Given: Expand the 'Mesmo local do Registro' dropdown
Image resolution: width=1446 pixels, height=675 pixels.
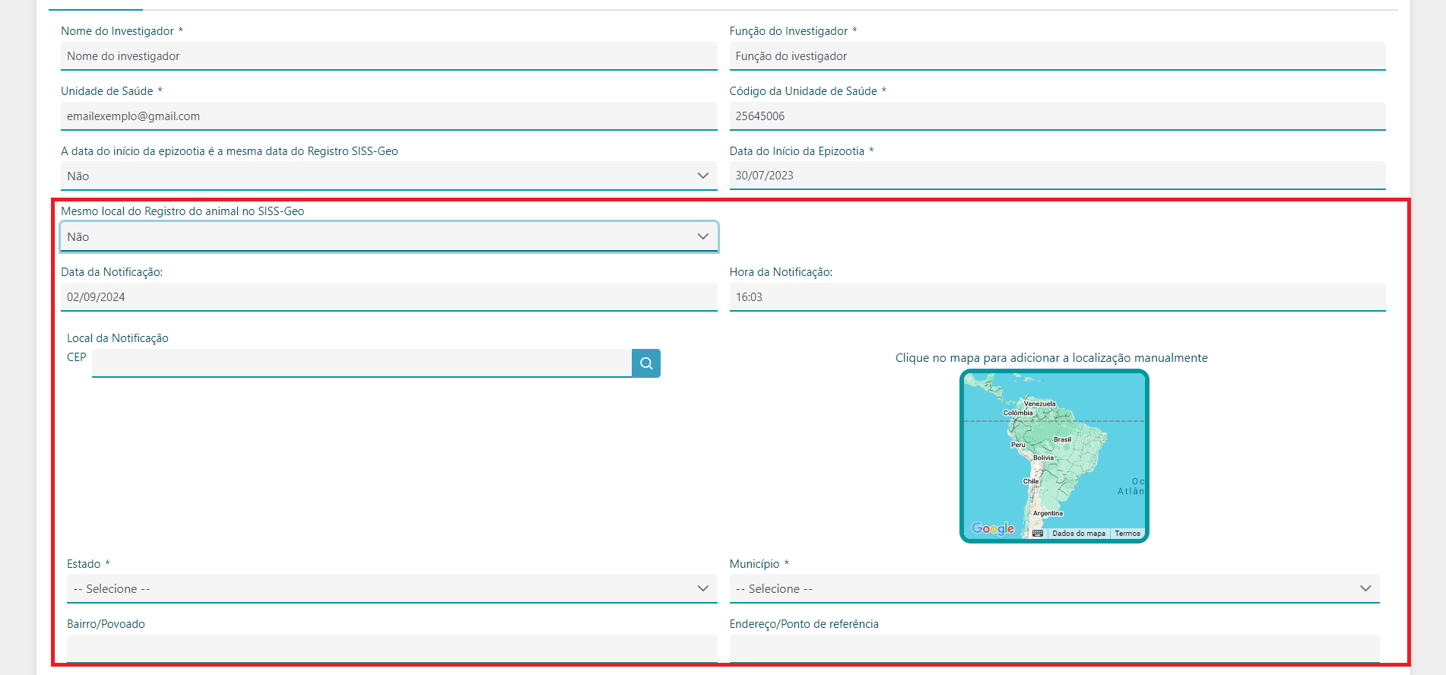Looking at the screenshot, I should click(x=388, y=237).
